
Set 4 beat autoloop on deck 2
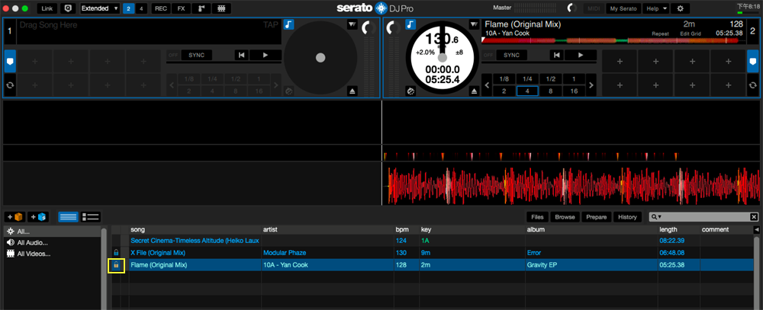click(x=527, y=91)
